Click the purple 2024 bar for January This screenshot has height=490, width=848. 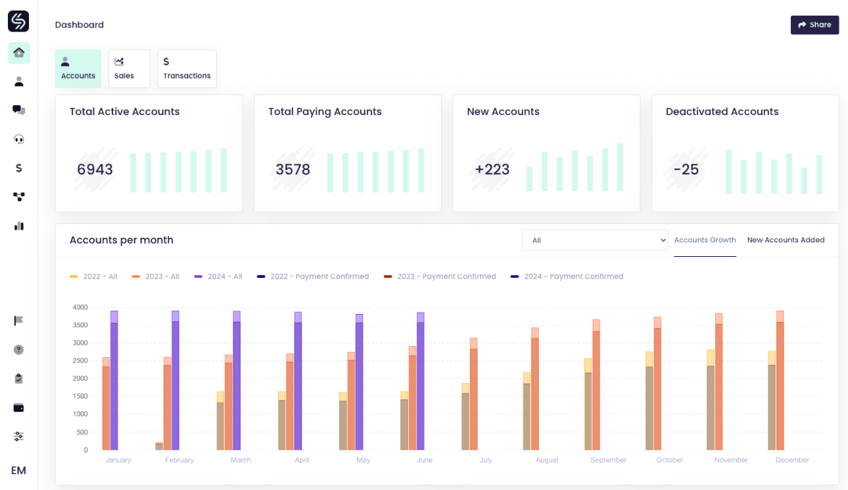point(114,380)
